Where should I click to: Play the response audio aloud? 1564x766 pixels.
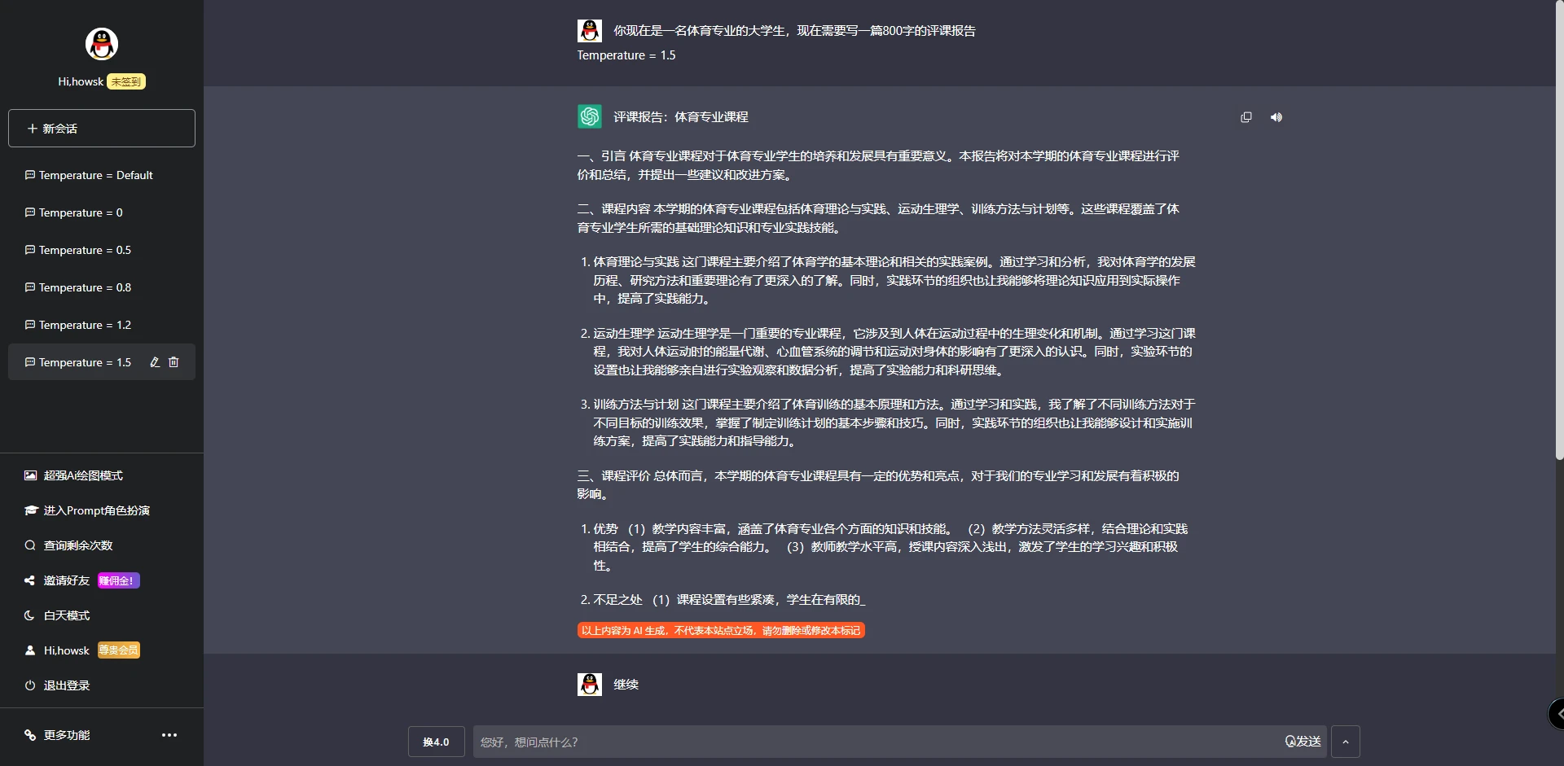tap(1276, 116)
